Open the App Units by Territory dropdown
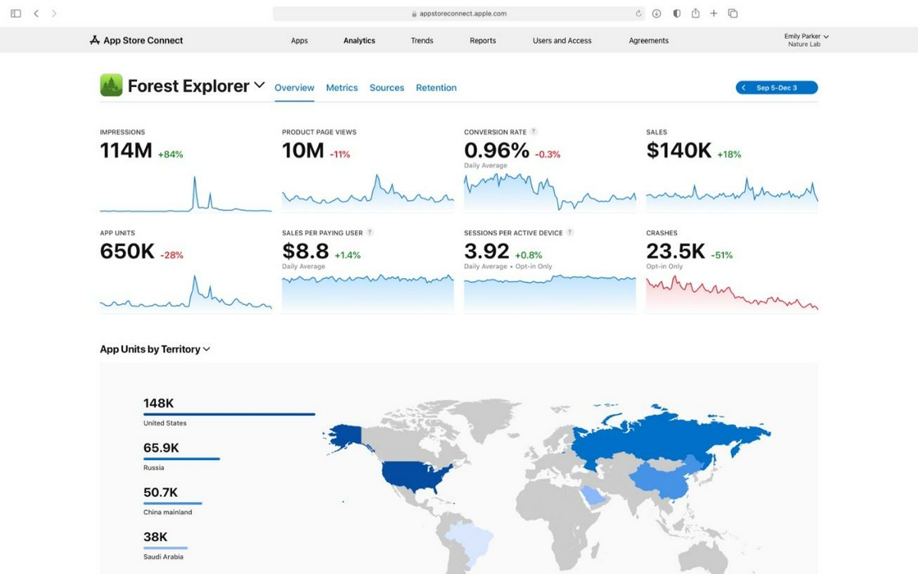This screenshot has height=574, width=918. tap(155, 349)
